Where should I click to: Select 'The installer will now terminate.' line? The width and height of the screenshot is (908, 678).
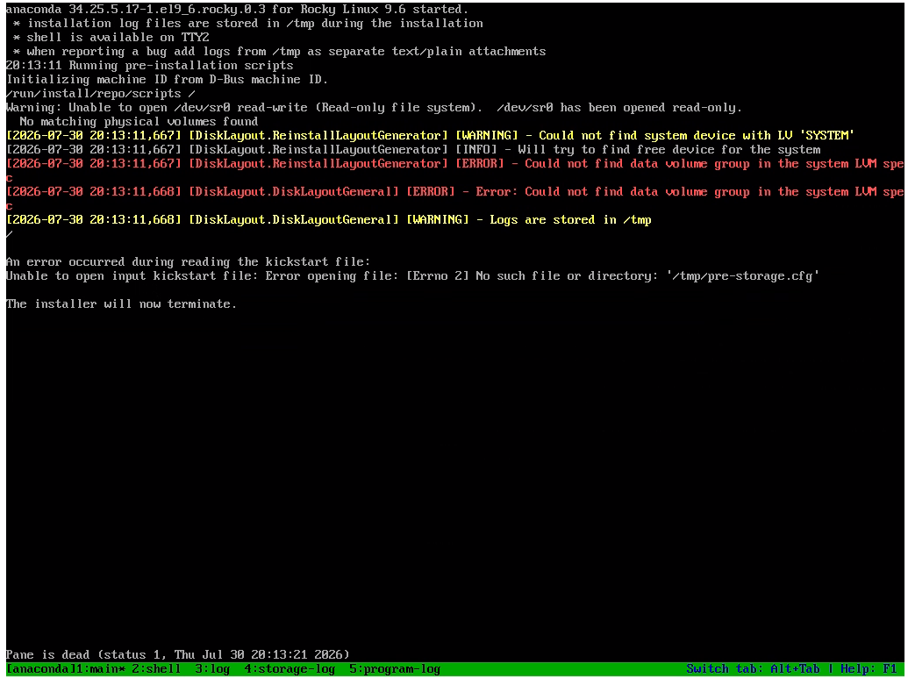click(x=121, y=304)
